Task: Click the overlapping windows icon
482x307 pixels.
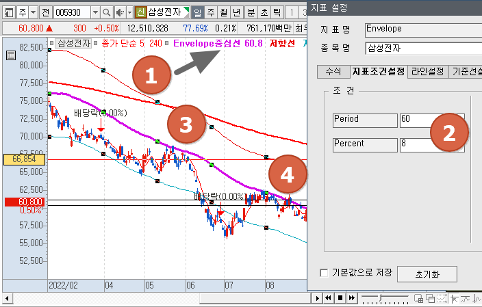Action: [430, 298]
